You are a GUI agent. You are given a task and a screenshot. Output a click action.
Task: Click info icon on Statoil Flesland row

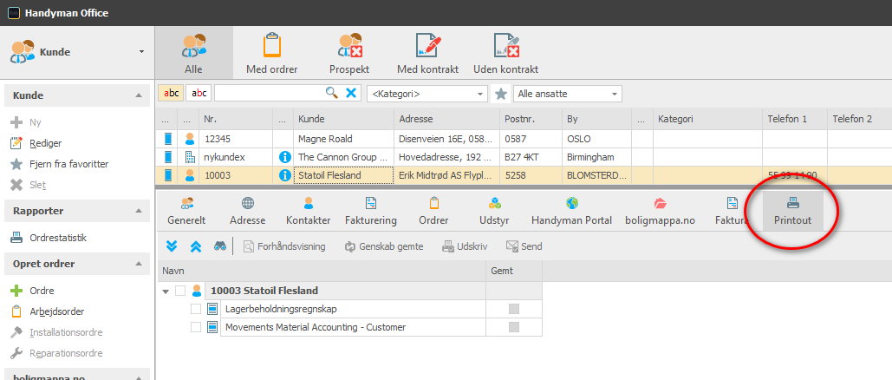coord(285,175)
